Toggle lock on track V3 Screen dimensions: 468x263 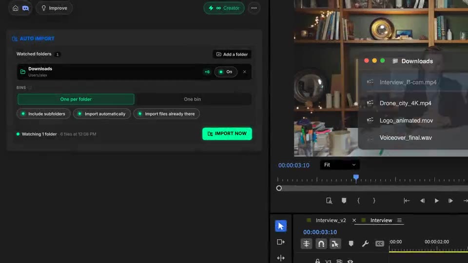tap(317, 261)
